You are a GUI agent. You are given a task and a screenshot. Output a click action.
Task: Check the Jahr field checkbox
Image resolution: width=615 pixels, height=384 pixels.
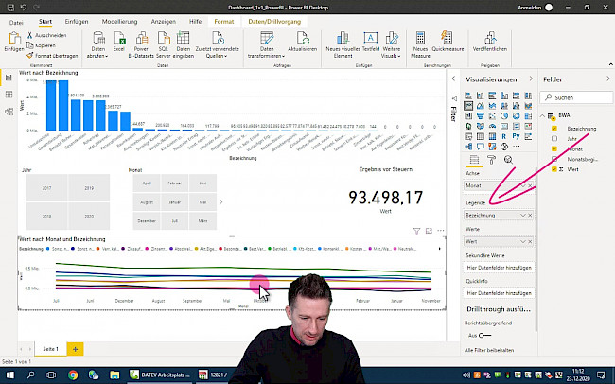(x=553, y=139)
